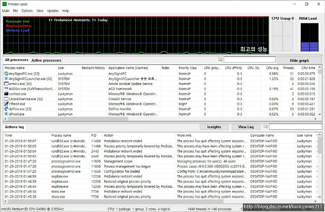The height and width of the screenshot is (212, 325).
Task: Sort by CPU affinity column header
Action: pyautogui.click(x=234, y=68)
